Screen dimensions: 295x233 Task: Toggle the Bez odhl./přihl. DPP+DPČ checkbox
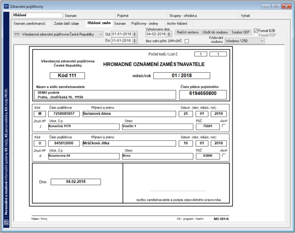[x=187, y=41]
